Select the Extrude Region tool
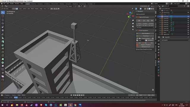 pos(3,45)
